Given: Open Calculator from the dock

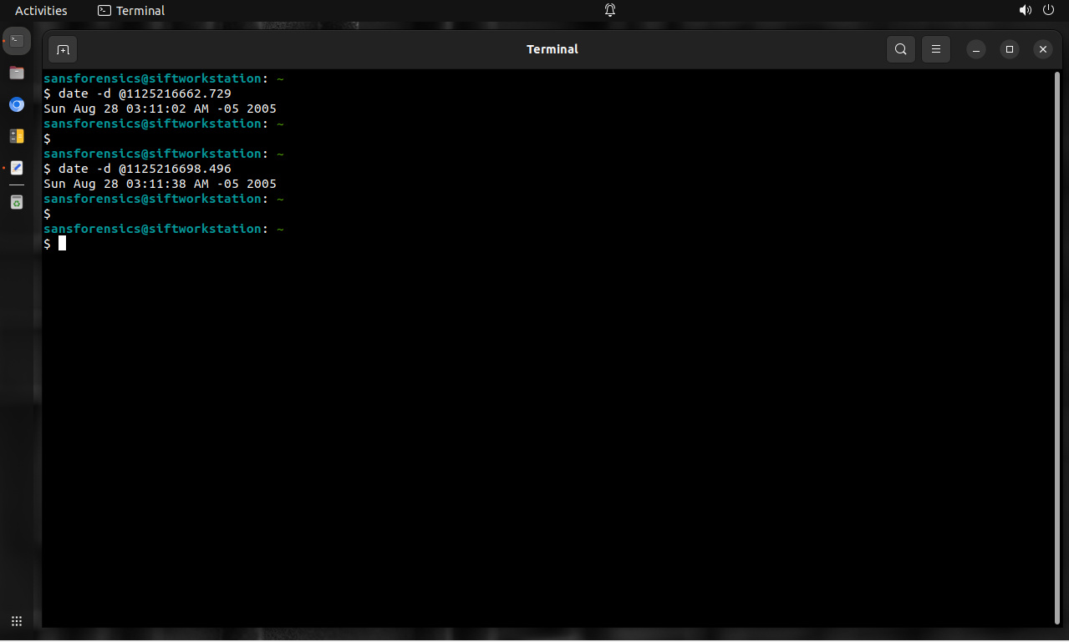Looking at the screenshot, I should tap(17, 136).
